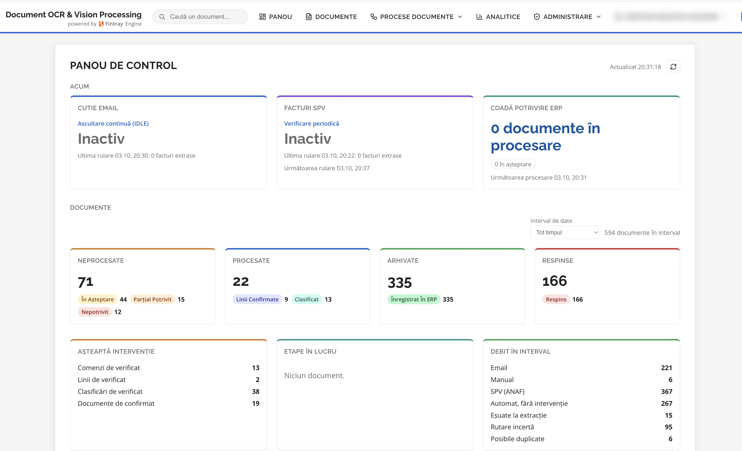
Task: Click the Linii Confirmate status badge
Action: pyautogui.click(x=257, y=299)
